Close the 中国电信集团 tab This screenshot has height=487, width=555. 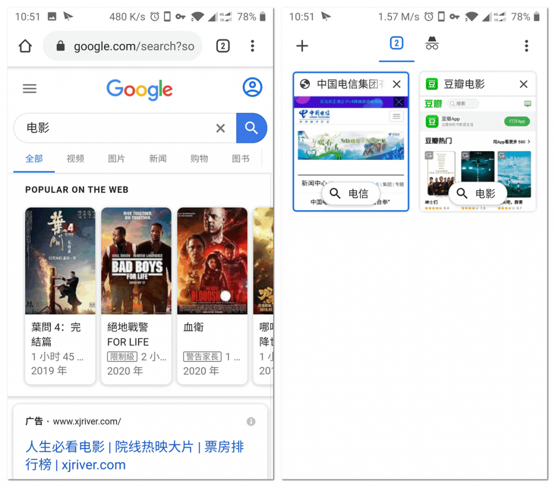397,84
